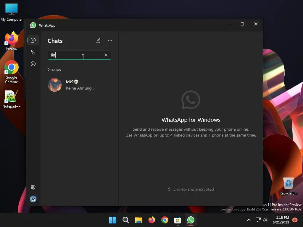Open the Chats more options menu
The width and height of the screenshot is (303, 227).
(110, 41)
